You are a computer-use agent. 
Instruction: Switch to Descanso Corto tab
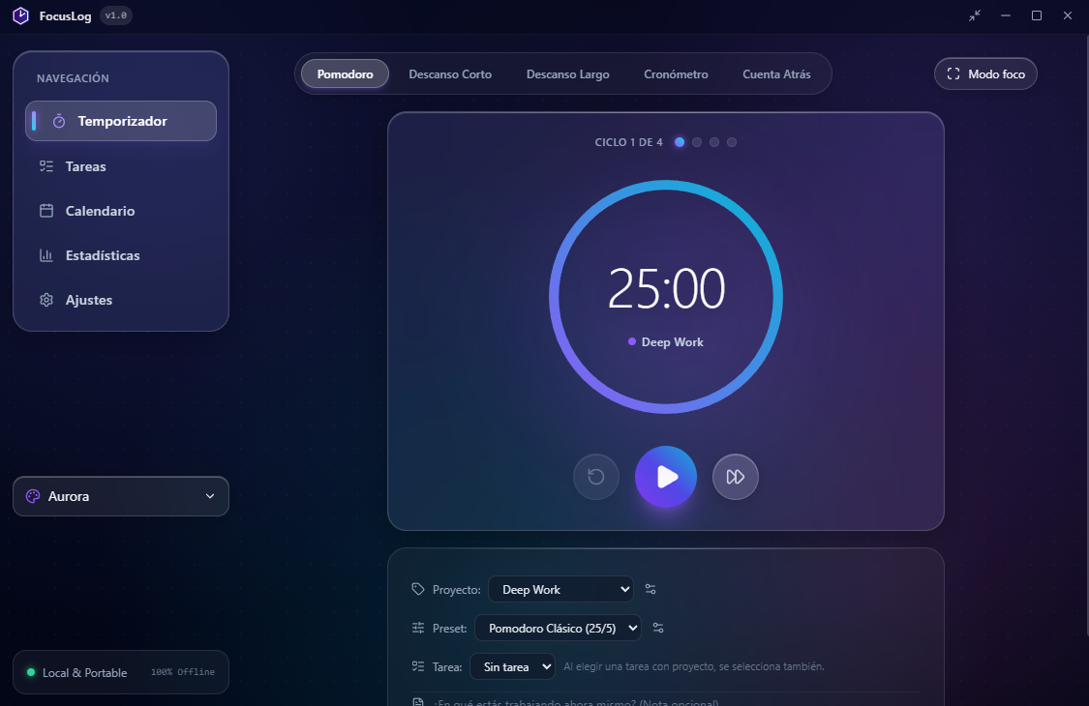(450, 74)
